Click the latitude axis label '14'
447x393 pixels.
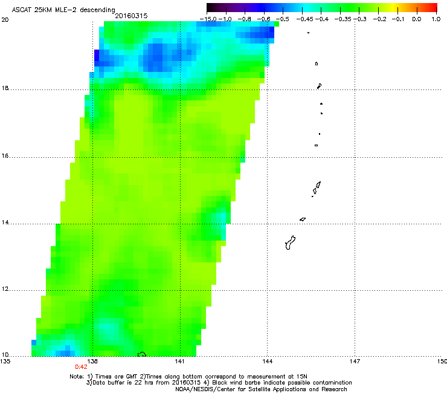click(5, 222)
